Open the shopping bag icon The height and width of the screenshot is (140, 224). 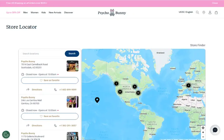[216, 12]
